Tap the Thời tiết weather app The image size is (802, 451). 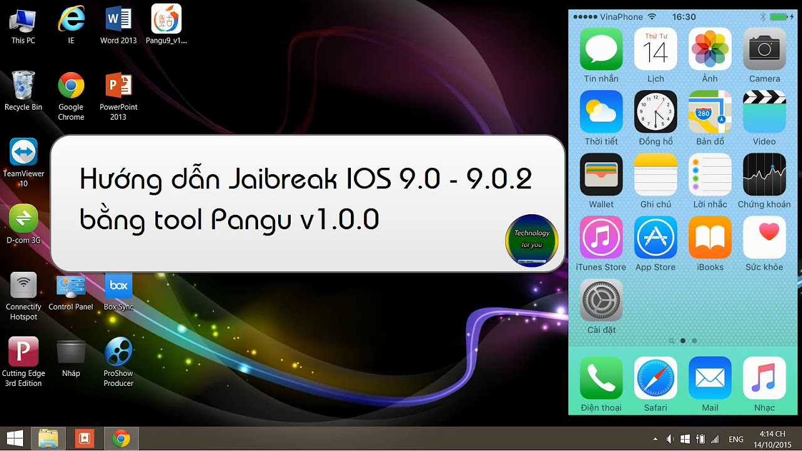[601, 111]
